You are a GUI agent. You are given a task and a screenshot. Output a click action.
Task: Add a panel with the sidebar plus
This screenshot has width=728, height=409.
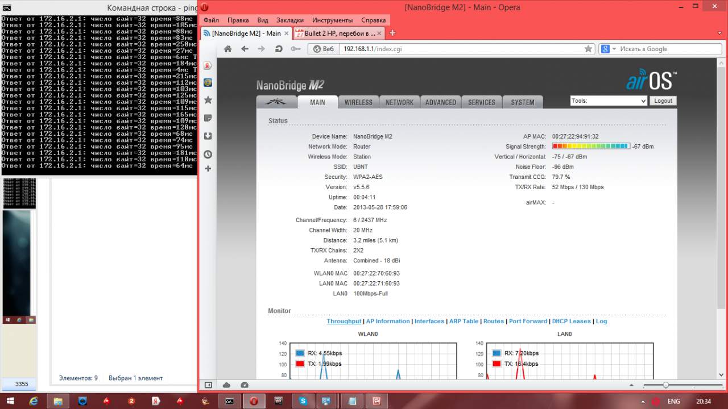(208, 169)
